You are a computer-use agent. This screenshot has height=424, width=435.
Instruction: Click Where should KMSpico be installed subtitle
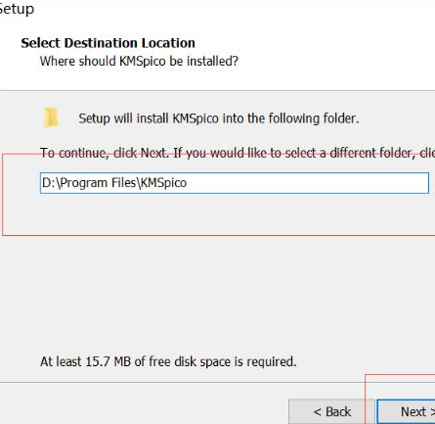tap(139, 61)
